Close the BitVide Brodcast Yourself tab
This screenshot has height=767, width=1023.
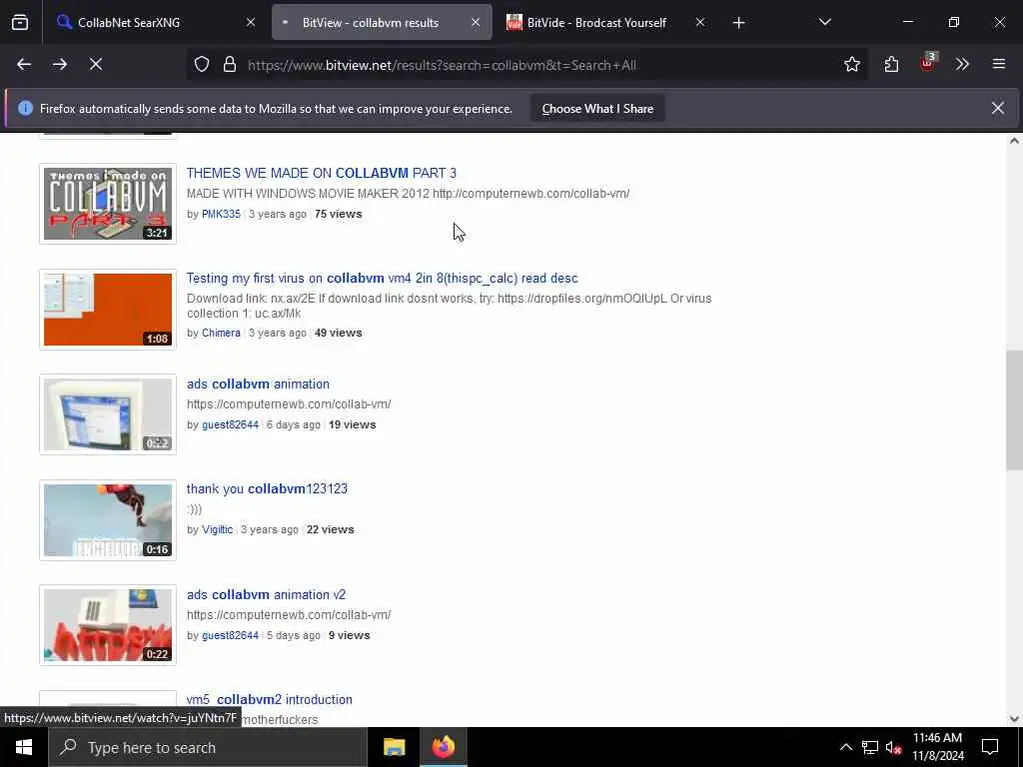700,22
